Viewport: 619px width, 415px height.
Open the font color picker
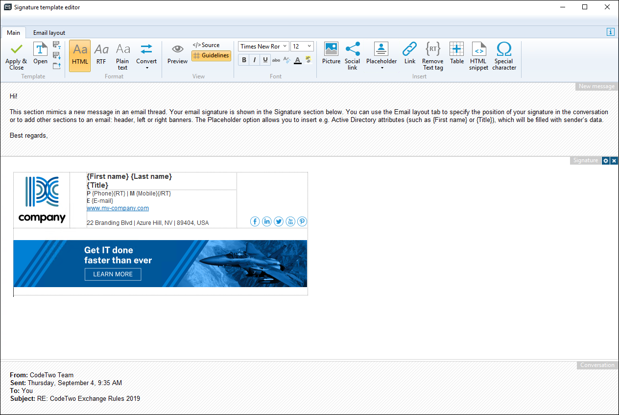click(298, 60)
